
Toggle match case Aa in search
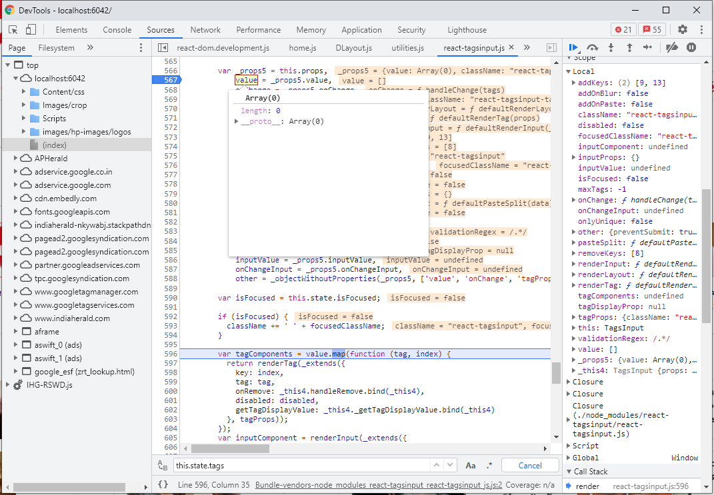[471, 466]
